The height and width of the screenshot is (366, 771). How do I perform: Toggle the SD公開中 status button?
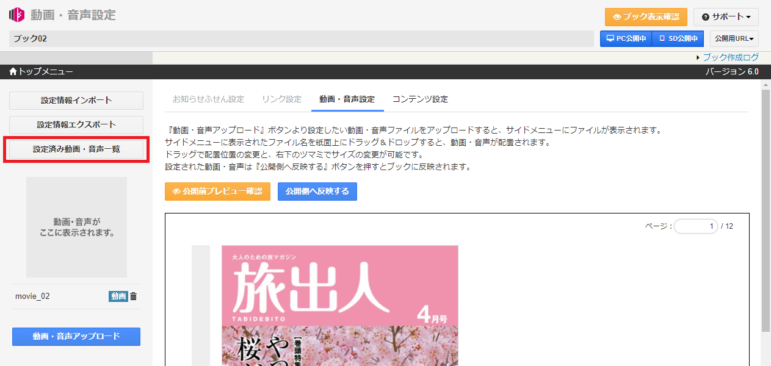(678, 39)
